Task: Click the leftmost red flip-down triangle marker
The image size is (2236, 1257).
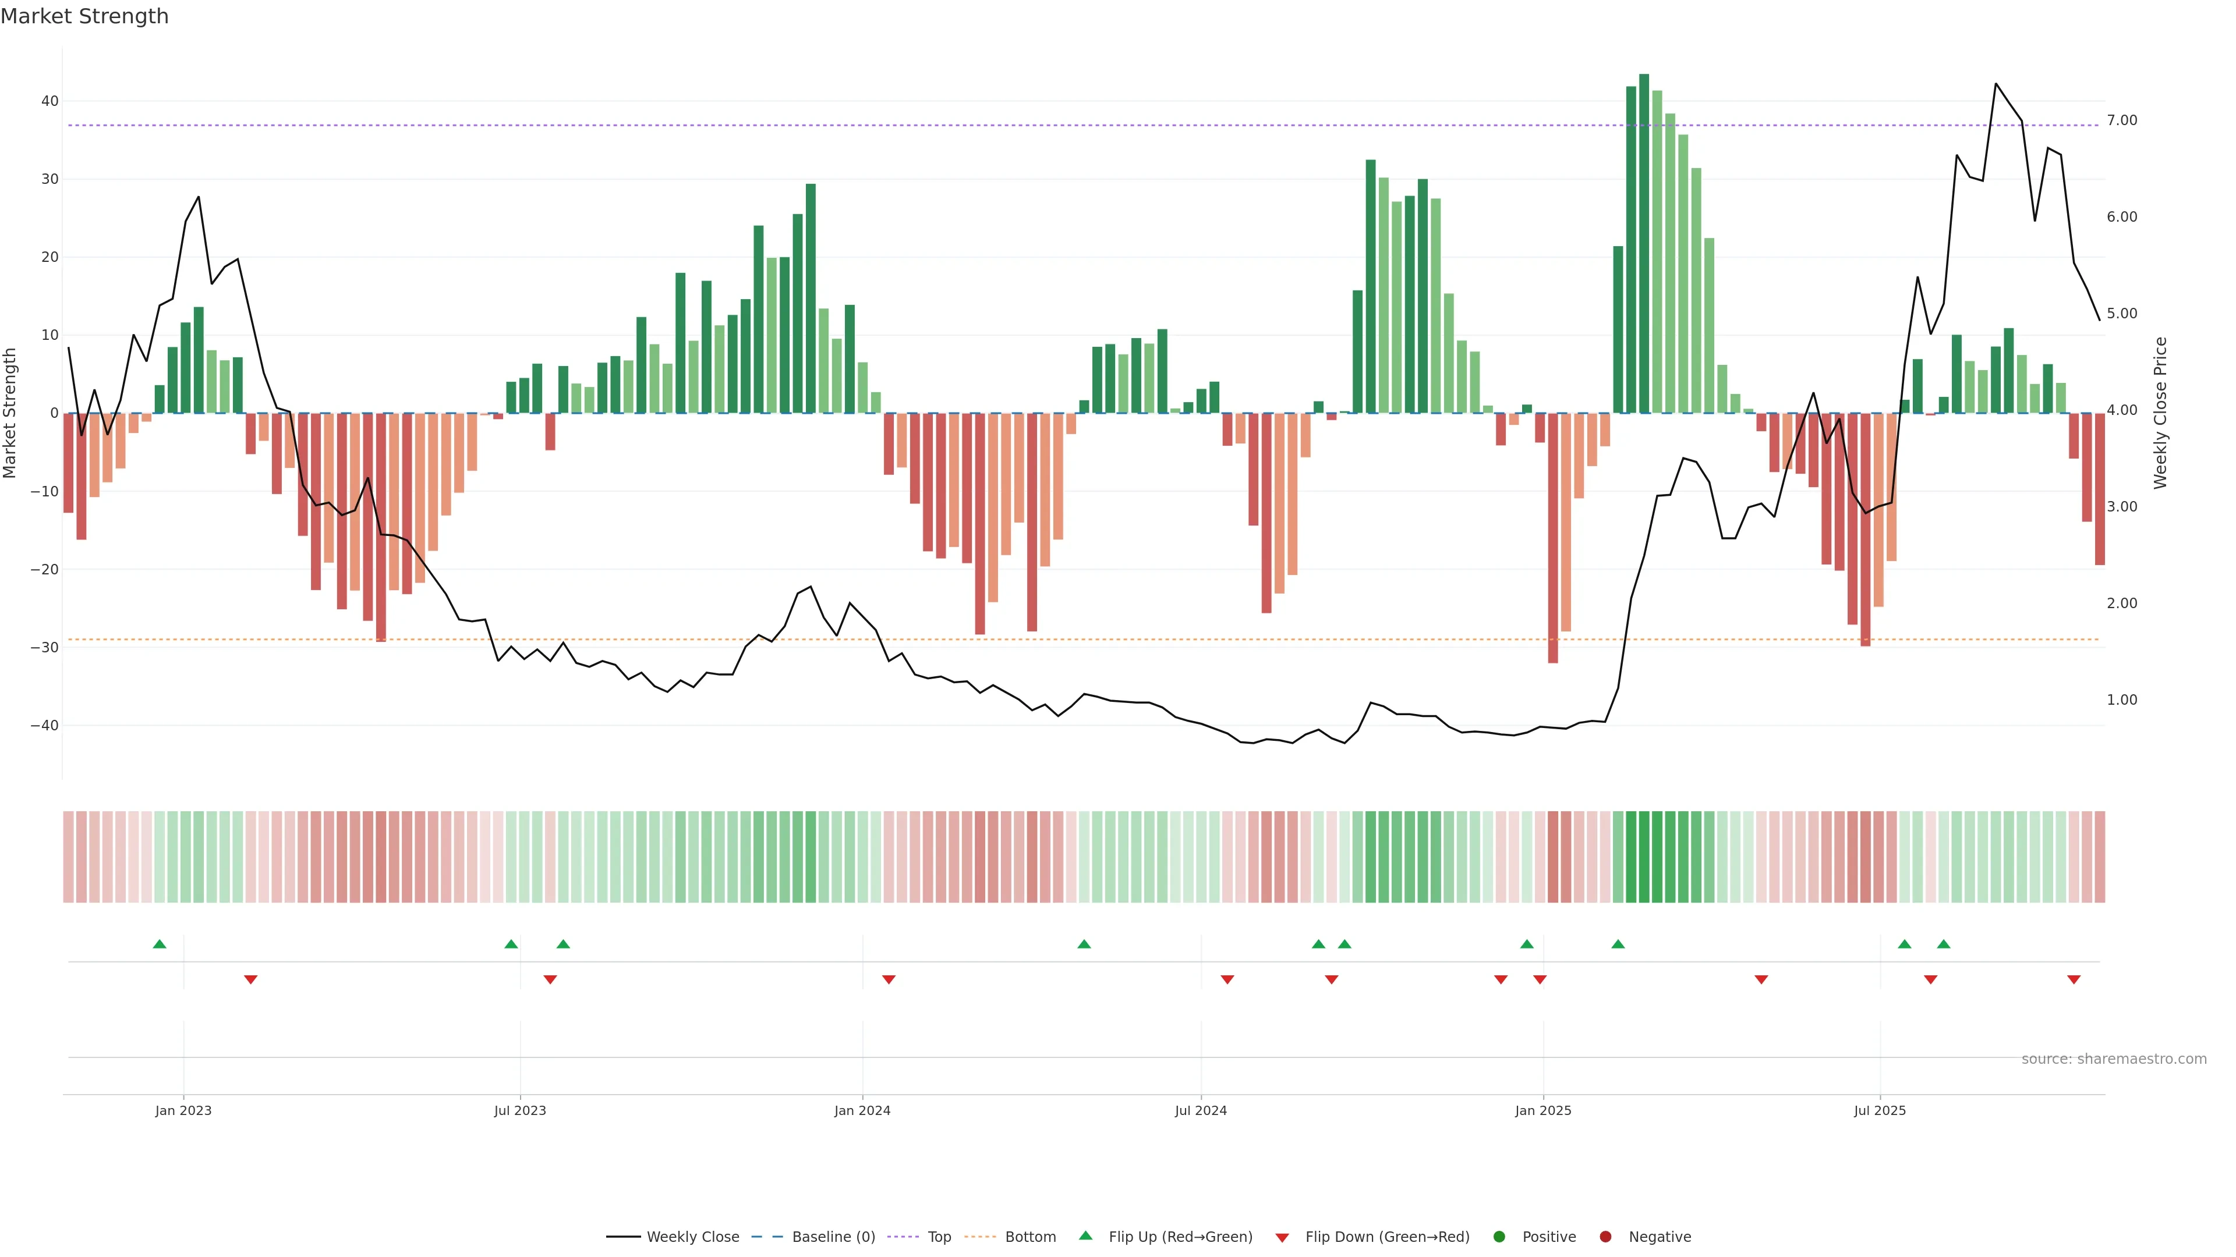Action: click(251, 979)
